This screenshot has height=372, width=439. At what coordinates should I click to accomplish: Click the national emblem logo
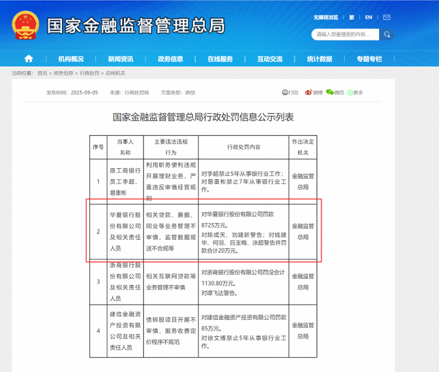25,25
